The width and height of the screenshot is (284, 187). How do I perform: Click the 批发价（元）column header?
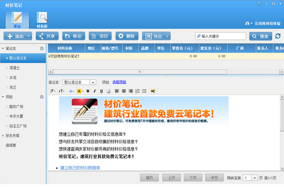213,48
